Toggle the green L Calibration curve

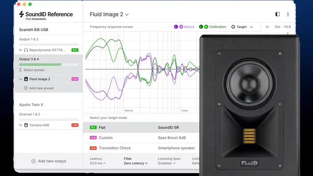pyautogui.click(x=201, y=27)
